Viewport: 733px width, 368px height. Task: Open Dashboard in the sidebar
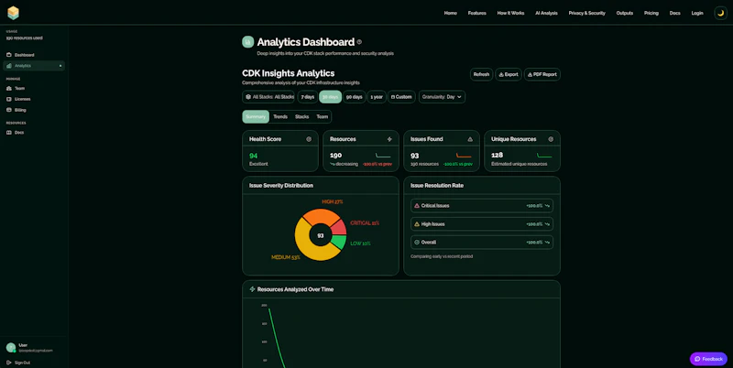click(34, 55)
